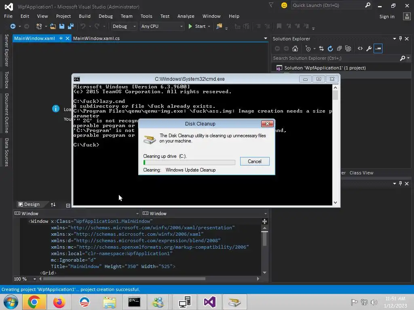Click the New Project toolbar icon
414x310 pixels.
tap(39, 26)
